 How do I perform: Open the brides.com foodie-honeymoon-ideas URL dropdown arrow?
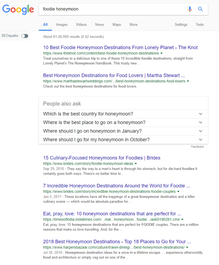coord(136,164)
